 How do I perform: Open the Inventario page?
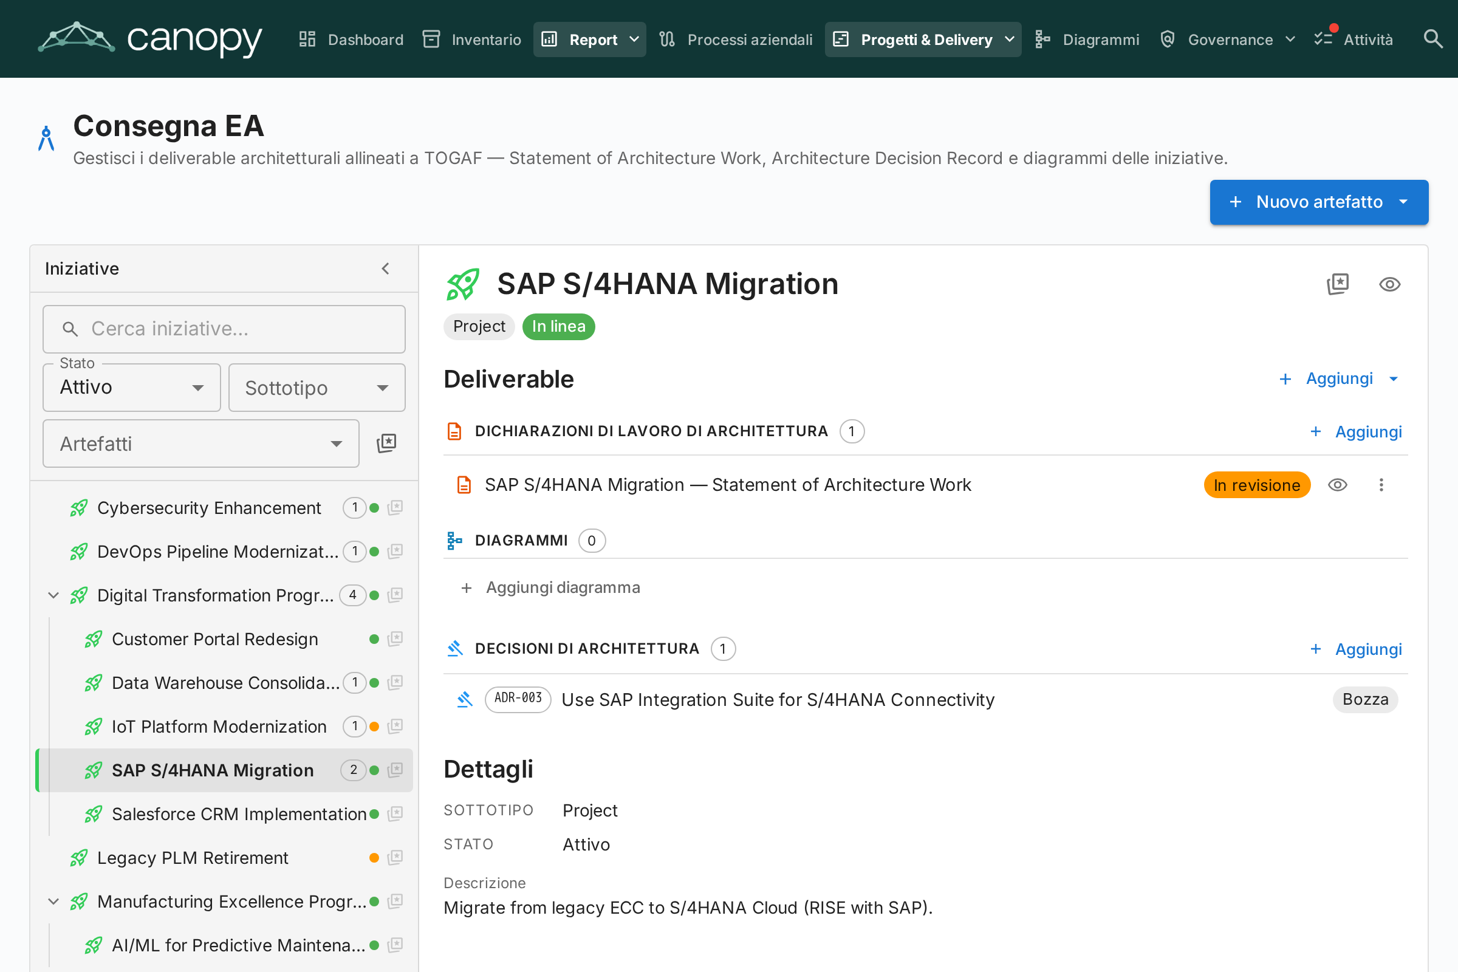point(472,39)
